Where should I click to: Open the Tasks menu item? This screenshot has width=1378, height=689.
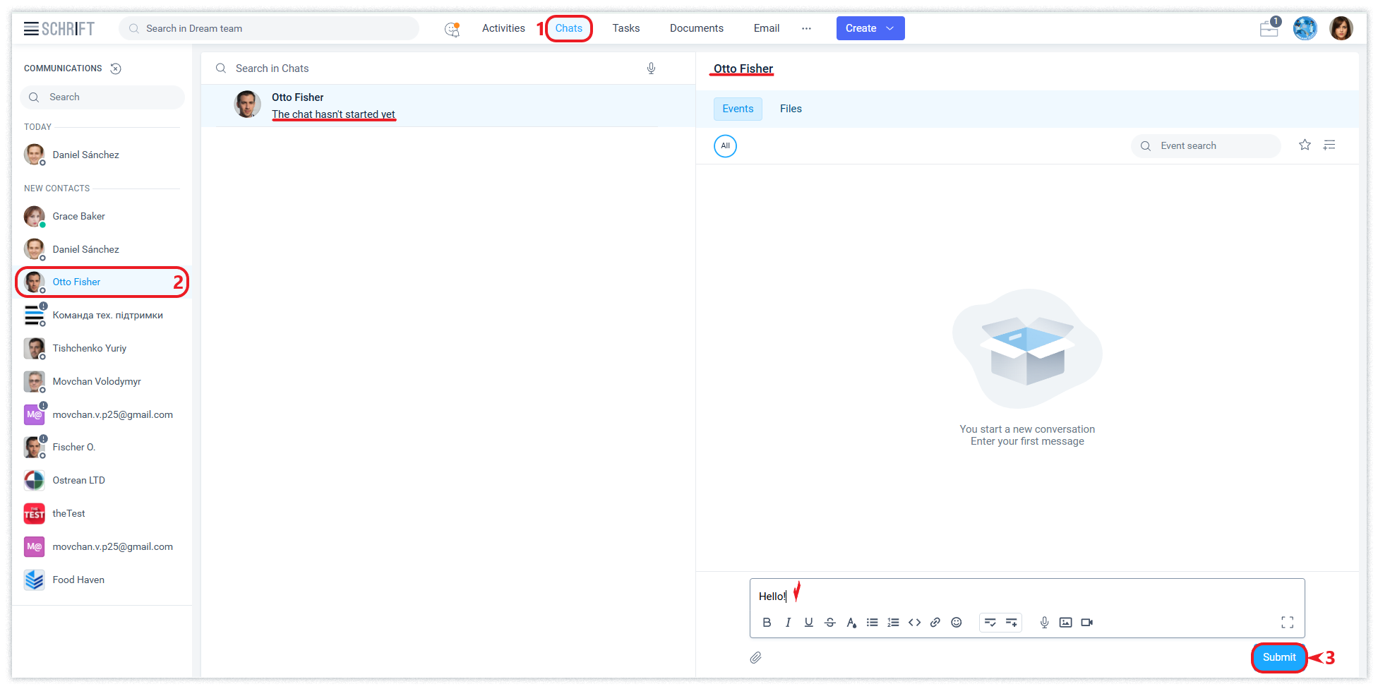point(625,28)
